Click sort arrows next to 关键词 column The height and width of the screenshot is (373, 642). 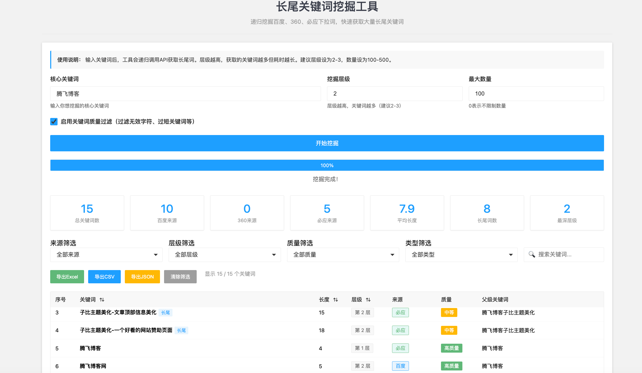pyautogui.click(x=102, y=300)
